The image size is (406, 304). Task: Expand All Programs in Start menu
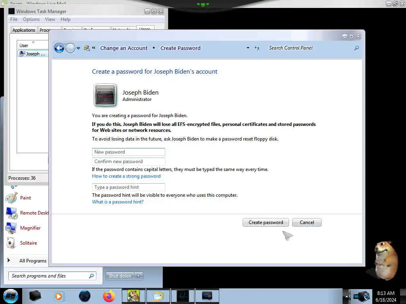[x=27, y=260]
